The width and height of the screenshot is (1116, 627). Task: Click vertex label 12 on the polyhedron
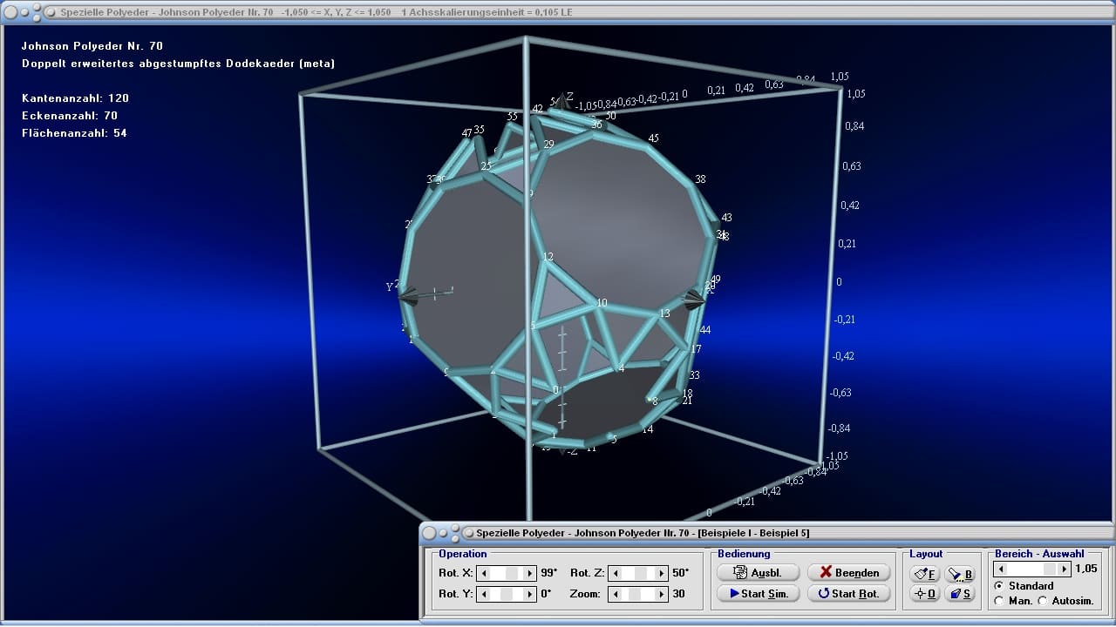point(548,257)
